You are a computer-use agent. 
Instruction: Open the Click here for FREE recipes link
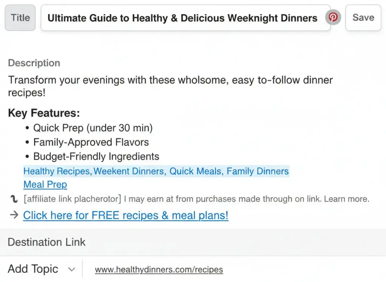[126, 215]
